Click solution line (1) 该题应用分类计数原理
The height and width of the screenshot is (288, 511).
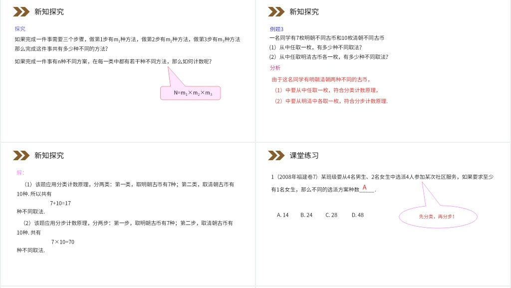pos(129,184)
